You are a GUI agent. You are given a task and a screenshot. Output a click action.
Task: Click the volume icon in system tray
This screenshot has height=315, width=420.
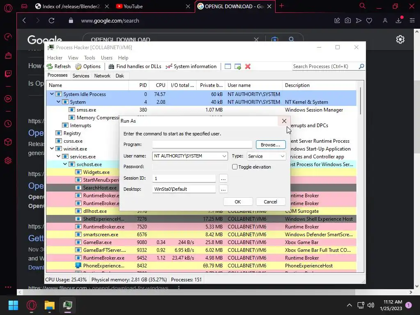(x=371, y=305)
